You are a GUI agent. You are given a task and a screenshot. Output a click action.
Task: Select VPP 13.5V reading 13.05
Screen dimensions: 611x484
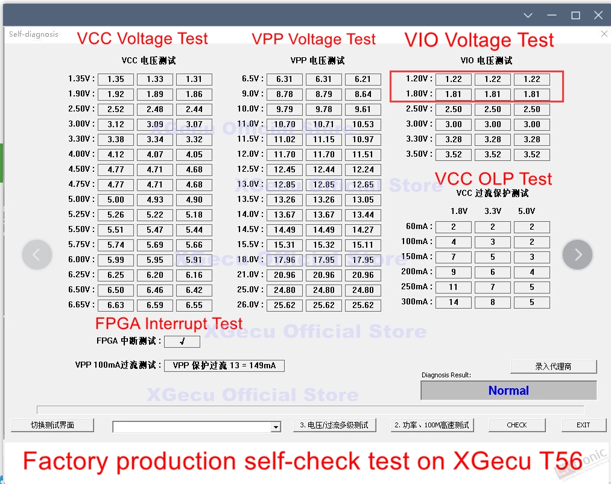click(362, 200)
